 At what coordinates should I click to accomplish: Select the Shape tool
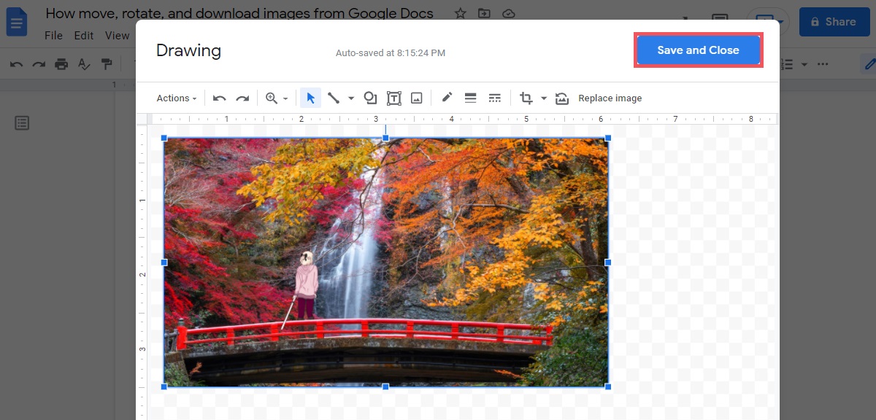(370, 98)
